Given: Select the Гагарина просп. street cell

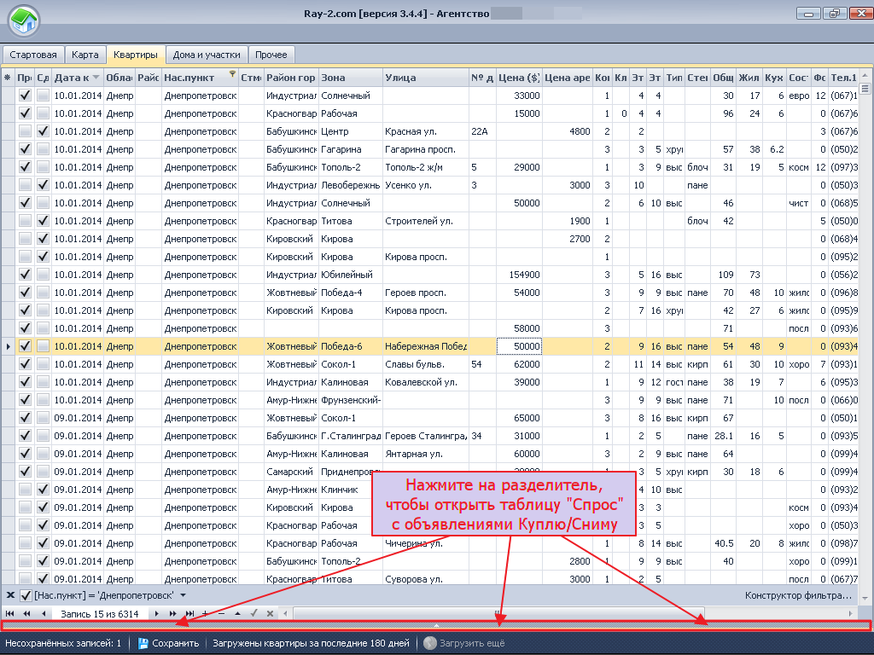Looking at the screenshot, I should tap(426, 149).
